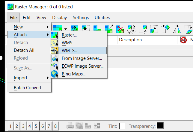This screenshot has width=193, height=132.
Task: Click the Bing Maps globe icon
Action: point(55,74)
